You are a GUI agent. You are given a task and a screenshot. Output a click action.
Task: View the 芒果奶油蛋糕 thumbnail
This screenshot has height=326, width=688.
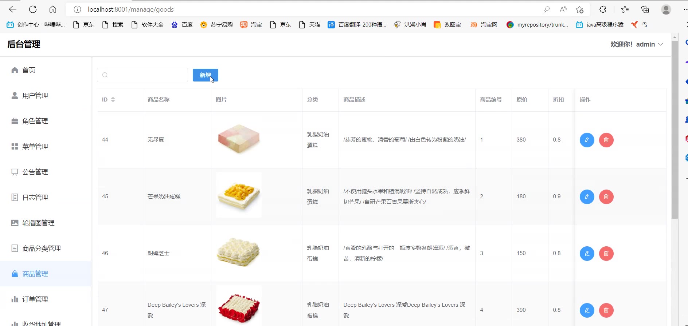pyautogui.click(x=239, y=195)
